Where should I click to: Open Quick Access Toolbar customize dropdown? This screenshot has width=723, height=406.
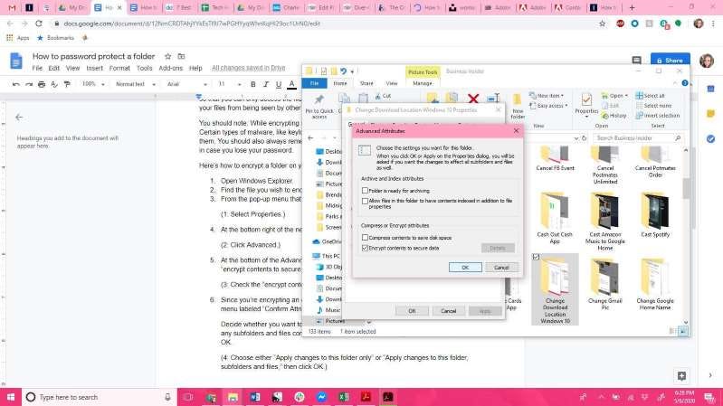[352, 71]
